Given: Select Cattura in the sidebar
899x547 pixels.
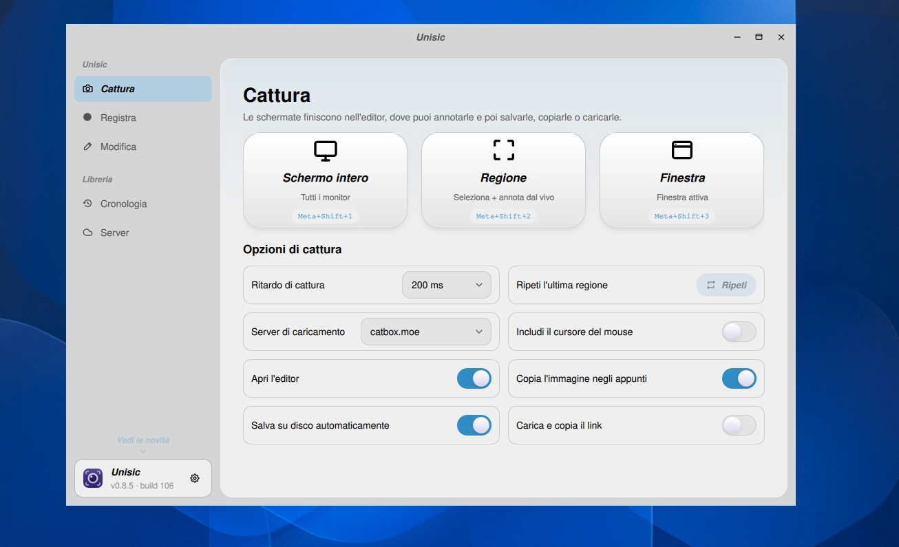Looking at the screenshot, I should [x=143, y=89].
